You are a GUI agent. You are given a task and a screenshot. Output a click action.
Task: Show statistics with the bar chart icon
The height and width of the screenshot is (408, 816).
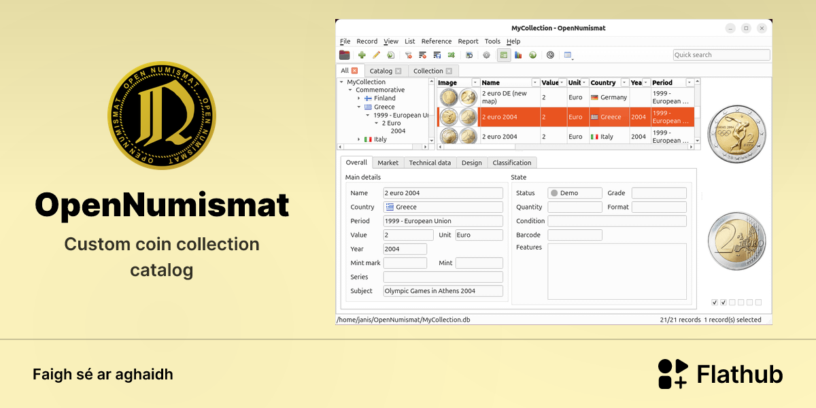518,55
